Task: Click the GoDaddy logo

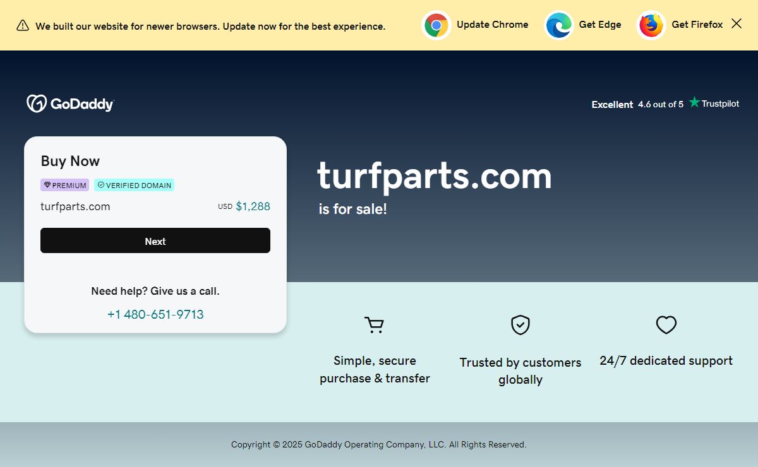Action: (x=70, y=103)
